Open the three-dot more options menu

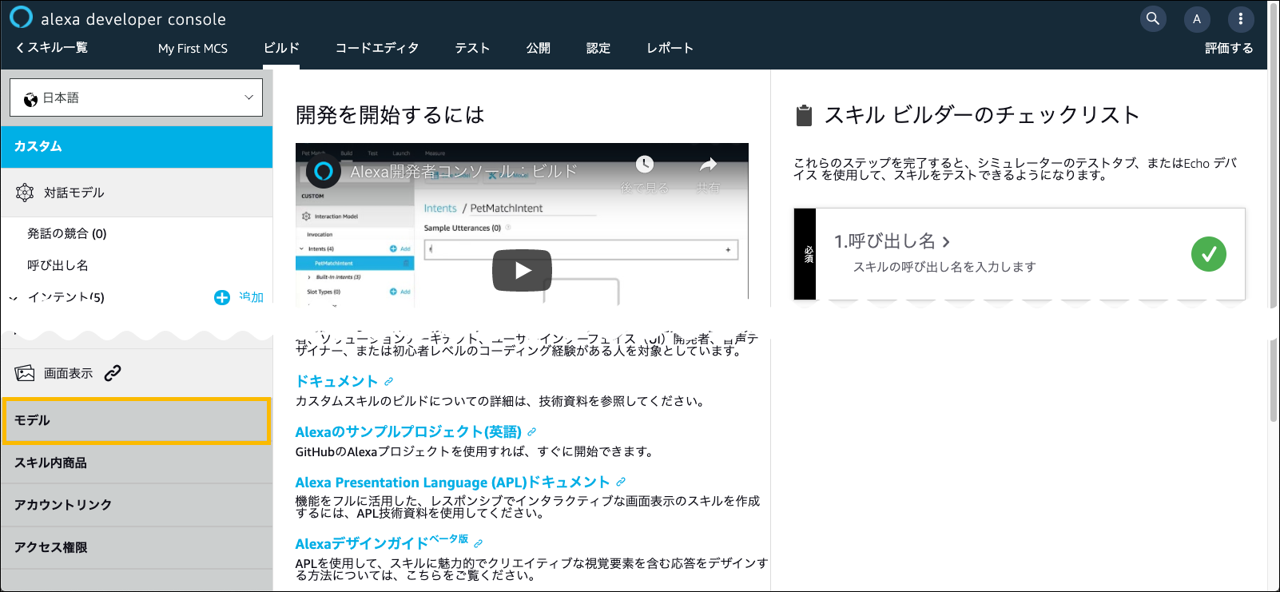[x=1240, y=19]
